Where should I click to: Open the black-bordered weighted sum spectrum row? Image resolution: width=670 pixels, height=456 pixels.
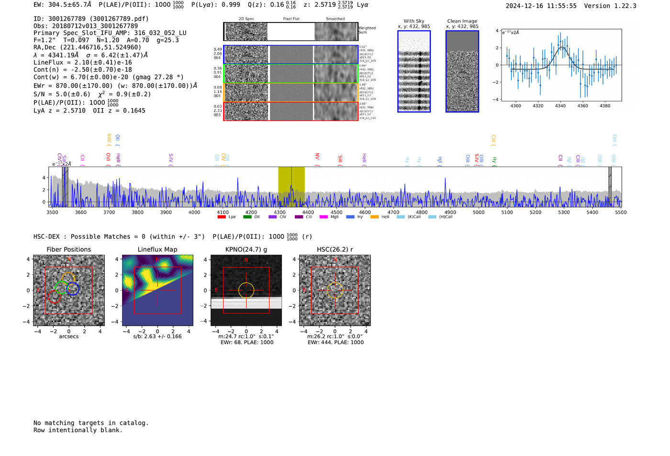[x=291, y=32]
